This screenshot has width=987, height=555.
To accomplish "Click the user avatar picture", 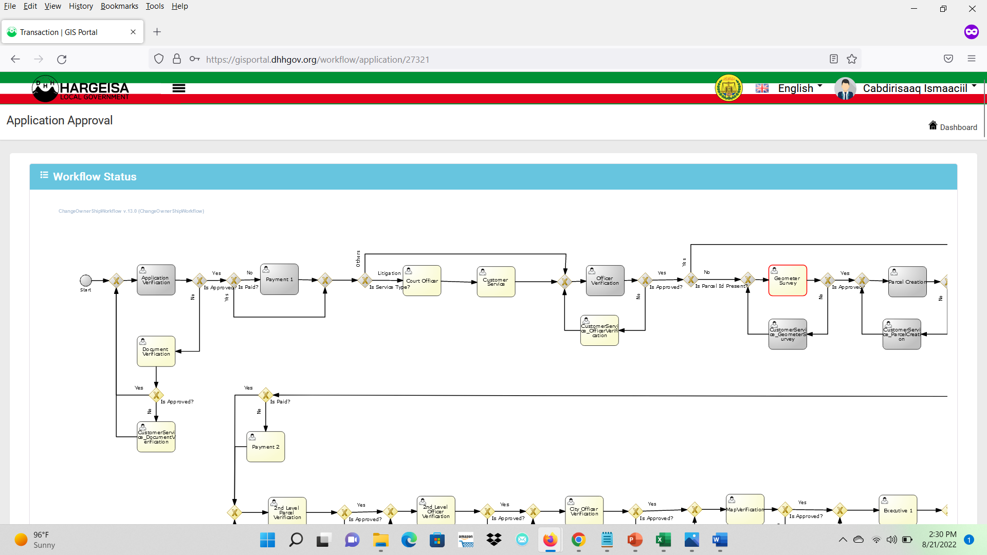I will click(x=845, y=88).
